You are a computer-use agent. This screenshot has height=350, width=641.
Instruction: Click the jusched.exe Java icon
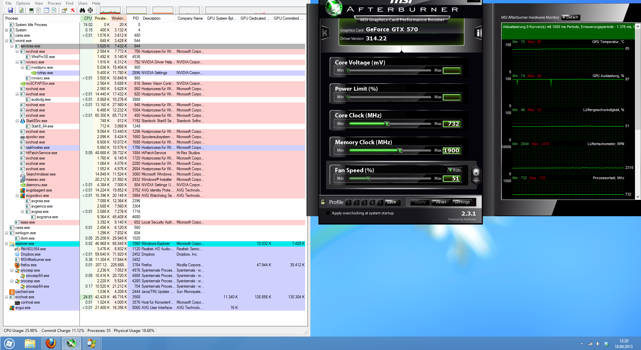tap(12, 292)
